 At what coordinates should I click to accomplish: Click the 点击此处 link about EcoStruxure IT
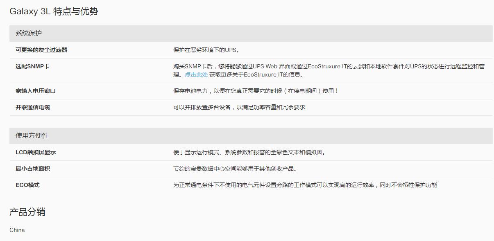pos(196,74)
